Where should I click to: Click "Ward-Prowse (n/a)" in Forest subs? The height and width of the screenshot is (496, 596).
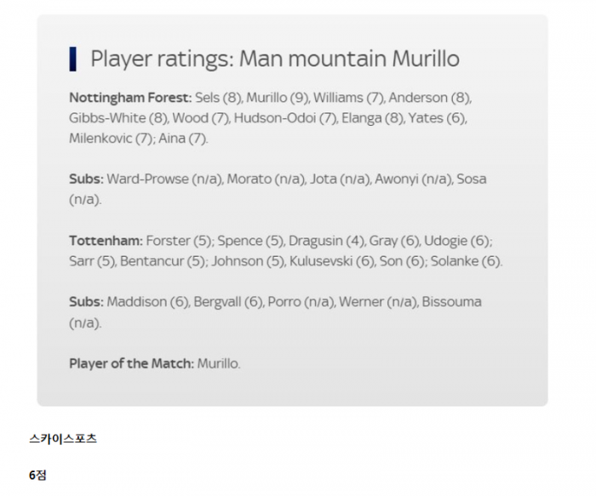click(164, 180)
